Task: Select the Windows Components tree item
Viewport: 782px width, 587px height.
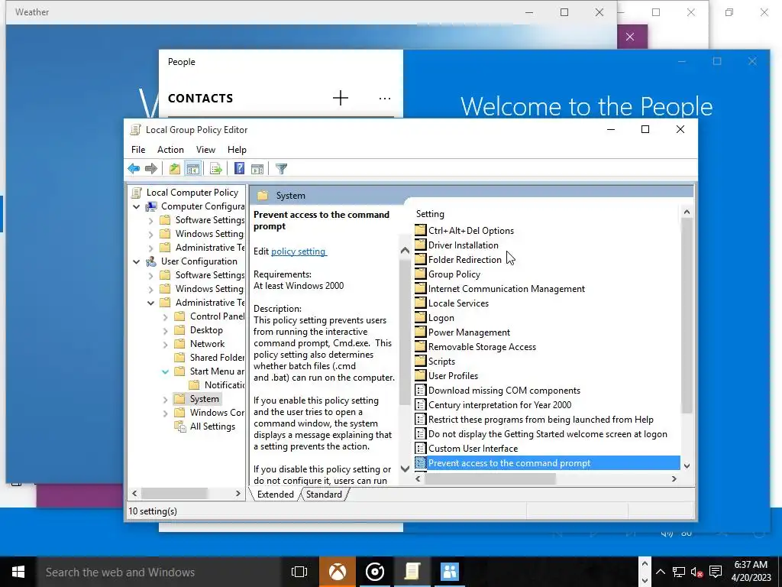Action: tap(216, 413)
